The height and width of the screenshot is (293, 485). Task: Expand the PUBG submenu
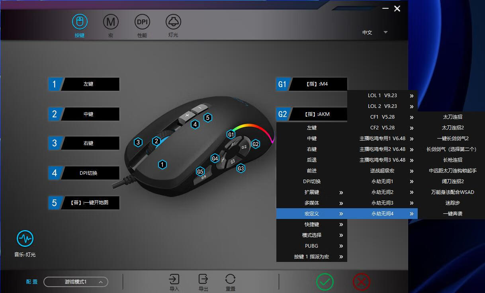[312, 246]
